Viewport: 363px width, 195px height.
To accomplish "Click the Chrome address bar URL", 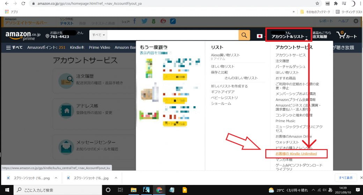I will click(90, 3).
